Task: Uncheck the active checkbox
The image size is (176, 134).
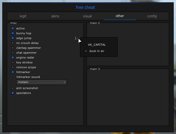Action: [13, 29]
